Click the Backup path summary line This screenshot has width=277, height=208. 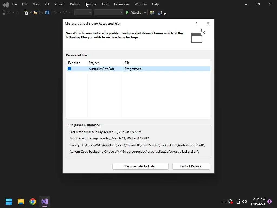137,145
